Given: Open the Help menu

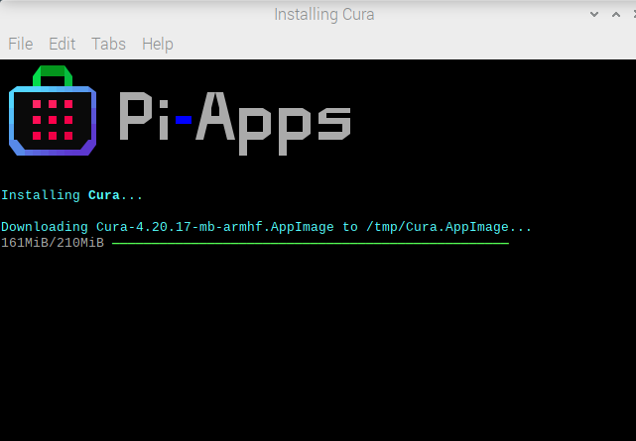Looking at the screenshot, I should 158,44.
